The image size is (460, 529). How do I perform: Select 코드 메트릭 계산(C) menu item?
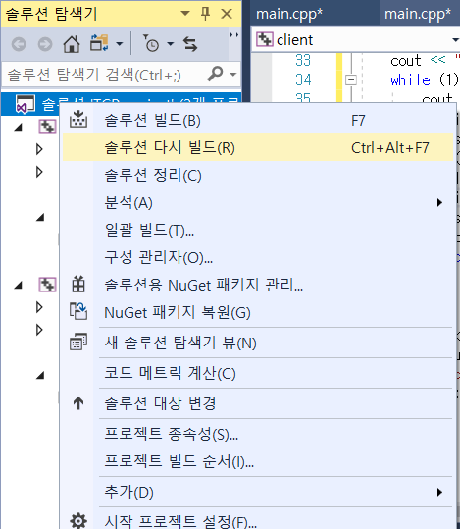pos(258,373)
